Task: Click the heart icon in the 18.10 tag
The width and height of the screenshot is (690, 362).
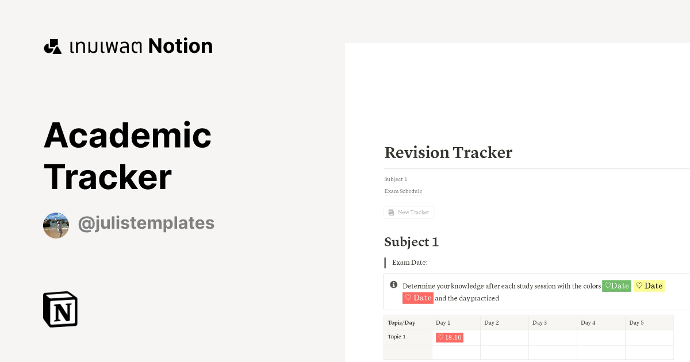Action: click(440, 337)
